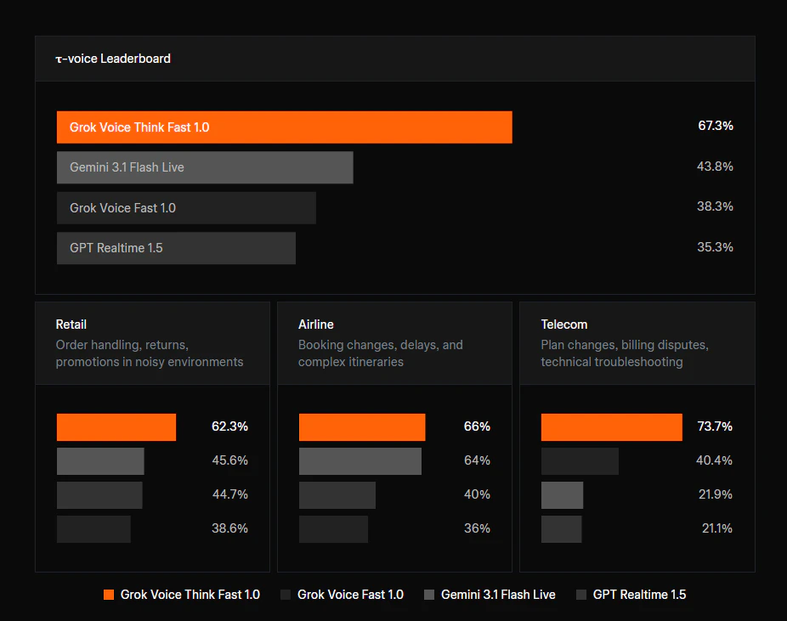Viewport: 787px width, 621px height.
Task: Select the orange top bar in the Telecom chart
Action: point(611,426)
